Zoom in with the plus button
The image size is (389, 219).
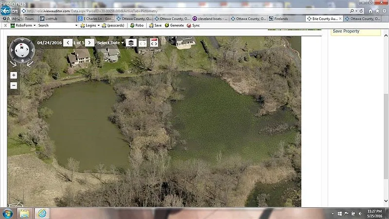tap(14, 75)
